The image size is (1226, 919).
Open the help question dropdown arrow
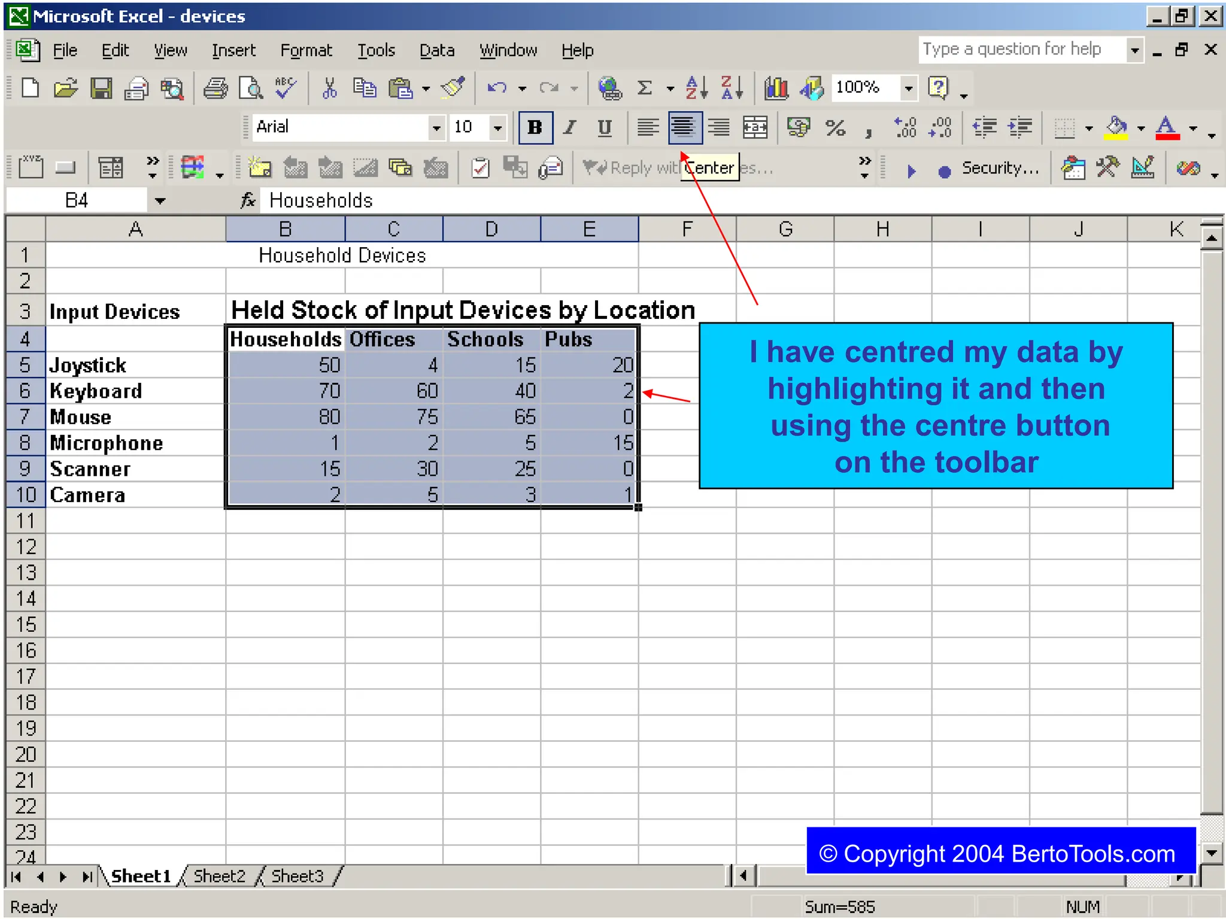964,96
